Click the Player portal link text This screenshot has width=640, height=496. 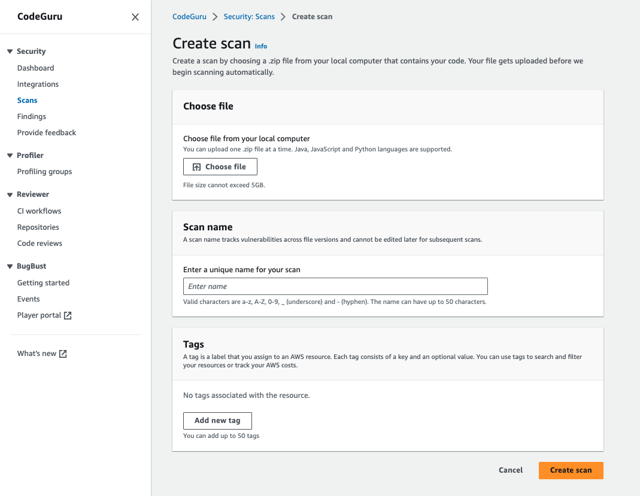tap(39, 315)
